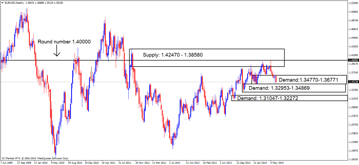This screenshot has width=359, height=165.
Task: Click the 19 Dec 2010 date label
Action: pyautogui.click(x=92, y=163)
